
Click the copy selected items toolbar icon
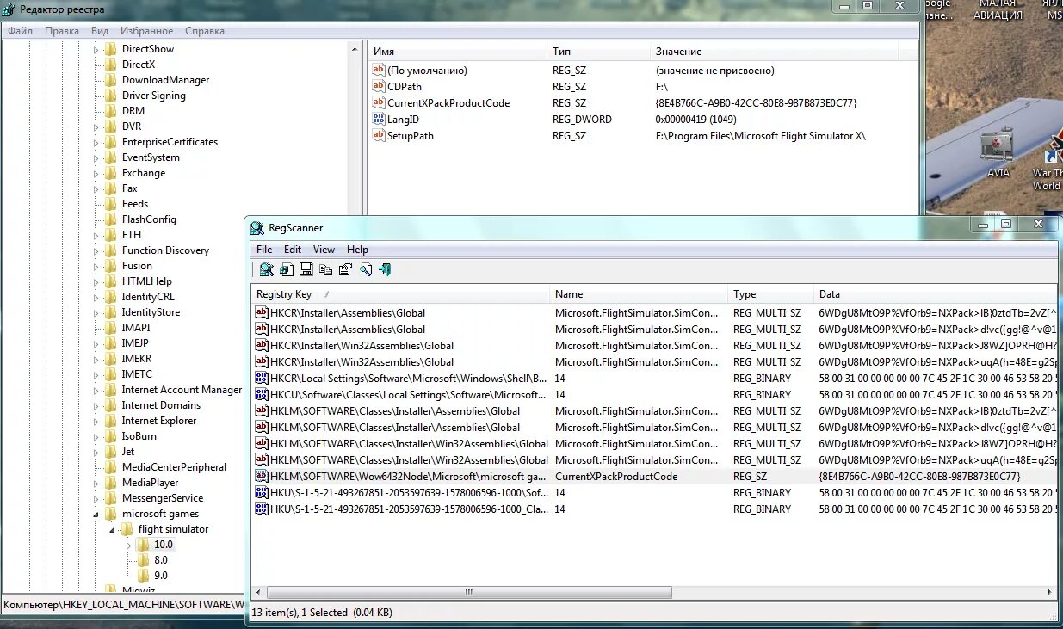tap(326, 269)
